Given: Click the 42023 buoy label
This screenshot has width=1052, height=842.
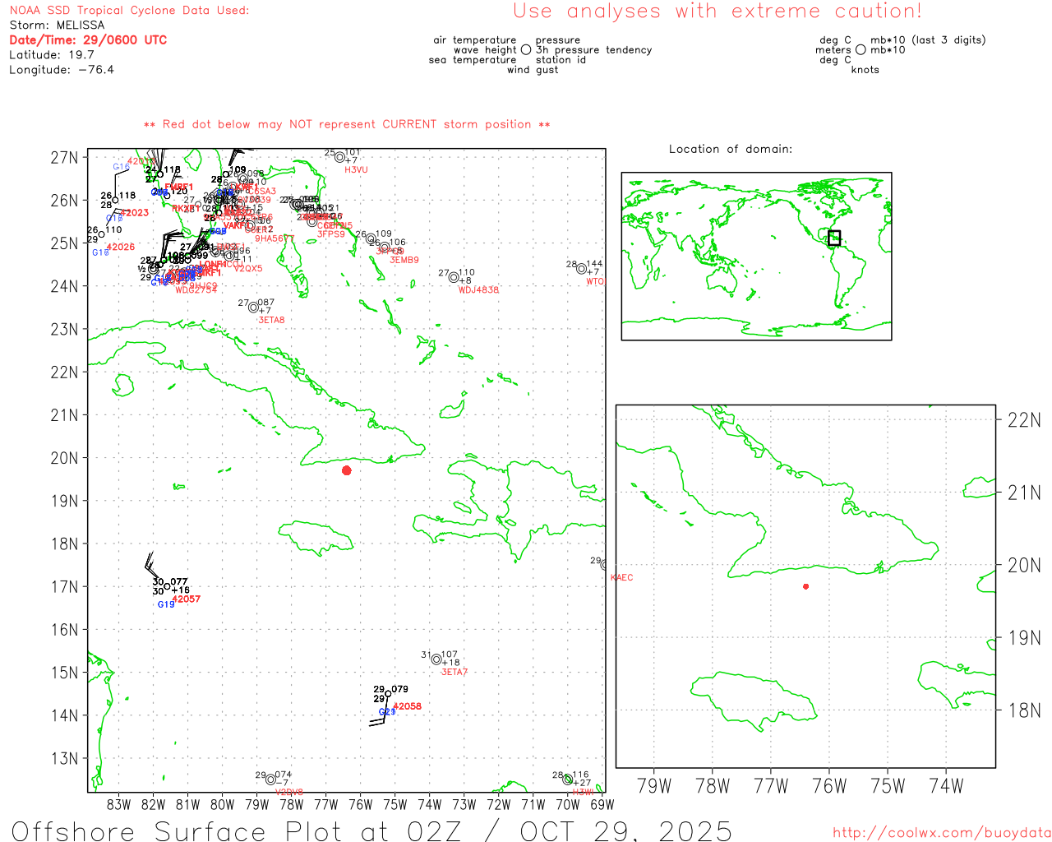Looking at the screenshot, I should (135, 212).
